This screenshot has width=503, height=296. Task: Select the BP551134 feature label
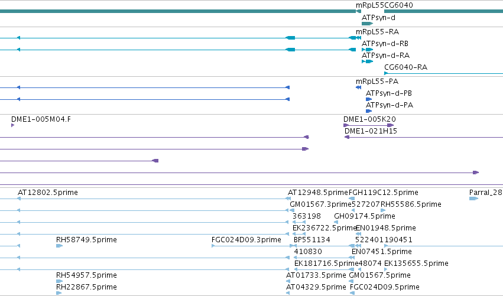click(x=312, y=240)
